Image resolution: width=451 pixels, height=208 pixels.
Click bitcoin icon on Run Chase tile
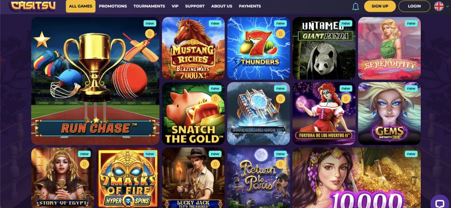point(149,34)
